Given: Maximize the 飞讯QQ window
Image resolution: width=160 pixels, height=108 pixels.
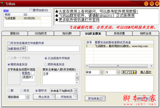Looking at the screenshot, I should pos(152,4).
